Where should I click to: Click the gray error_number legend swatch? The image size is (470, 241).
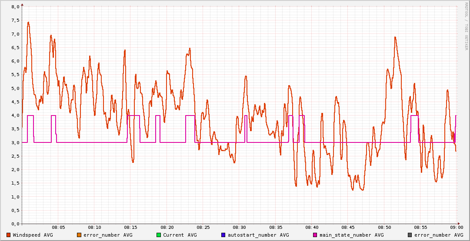[410, 235]
